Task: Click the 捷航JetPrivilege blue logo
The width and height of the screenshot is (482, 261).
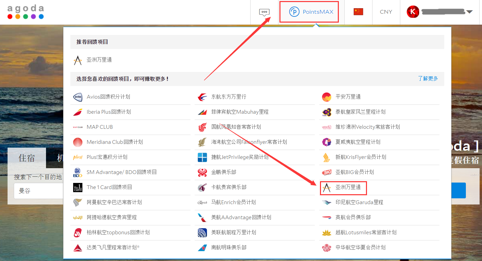Action: point(203,157)
